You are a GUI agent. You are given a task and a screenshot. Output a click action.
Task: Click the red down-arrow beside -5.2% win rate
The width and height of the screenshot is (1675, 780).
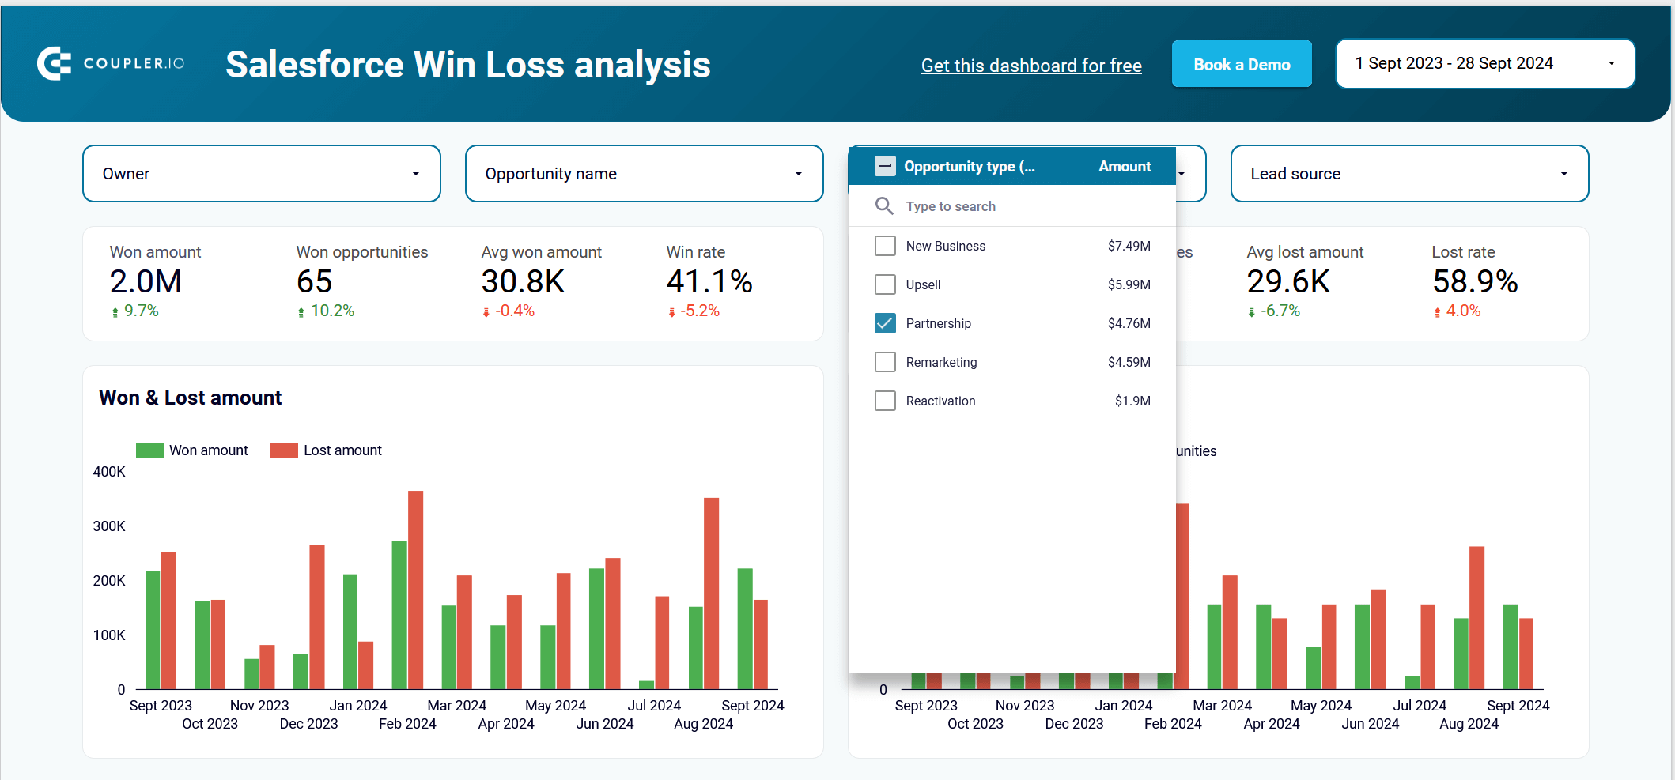pyautogui.click(x=671, y=312)
